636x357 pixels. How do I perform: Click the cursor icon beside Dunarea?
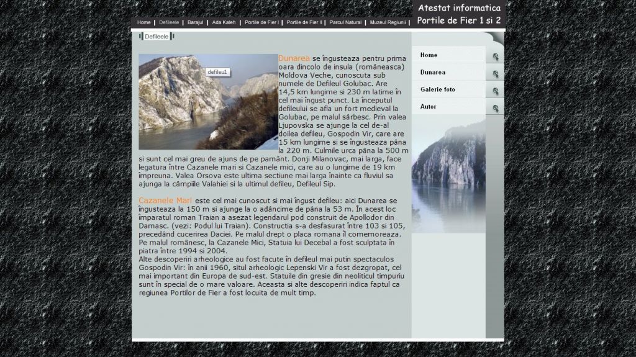(x=495, y=75)
